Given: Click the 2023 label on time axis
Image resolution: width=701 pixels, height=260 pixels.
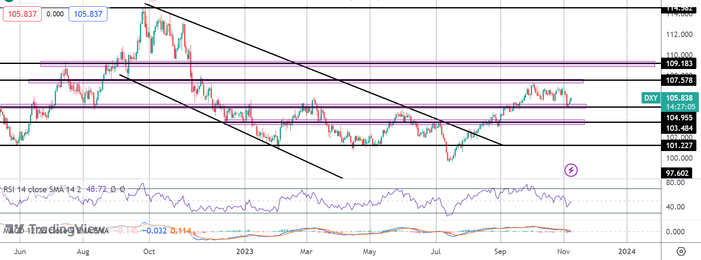Looking at the screenshot, I should click(245, 252).
